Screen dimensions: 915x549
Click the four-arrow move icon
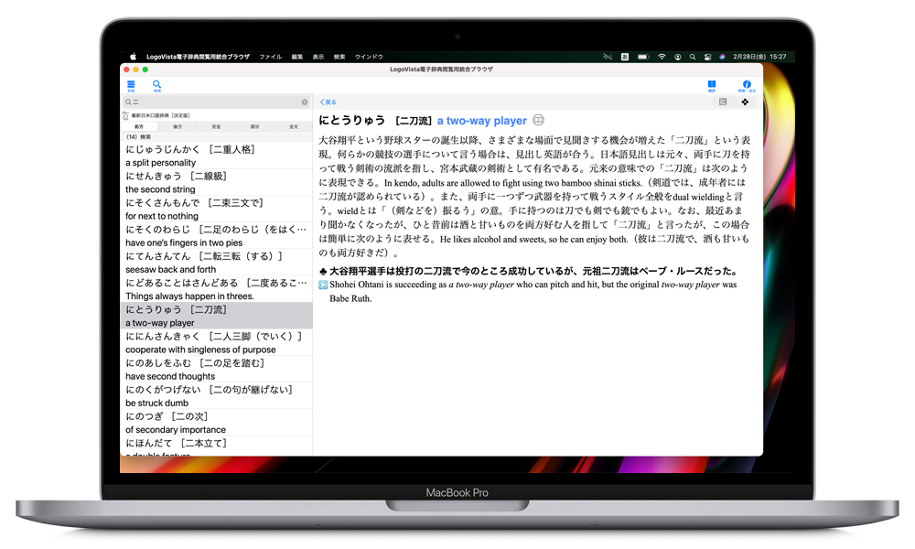745,102
